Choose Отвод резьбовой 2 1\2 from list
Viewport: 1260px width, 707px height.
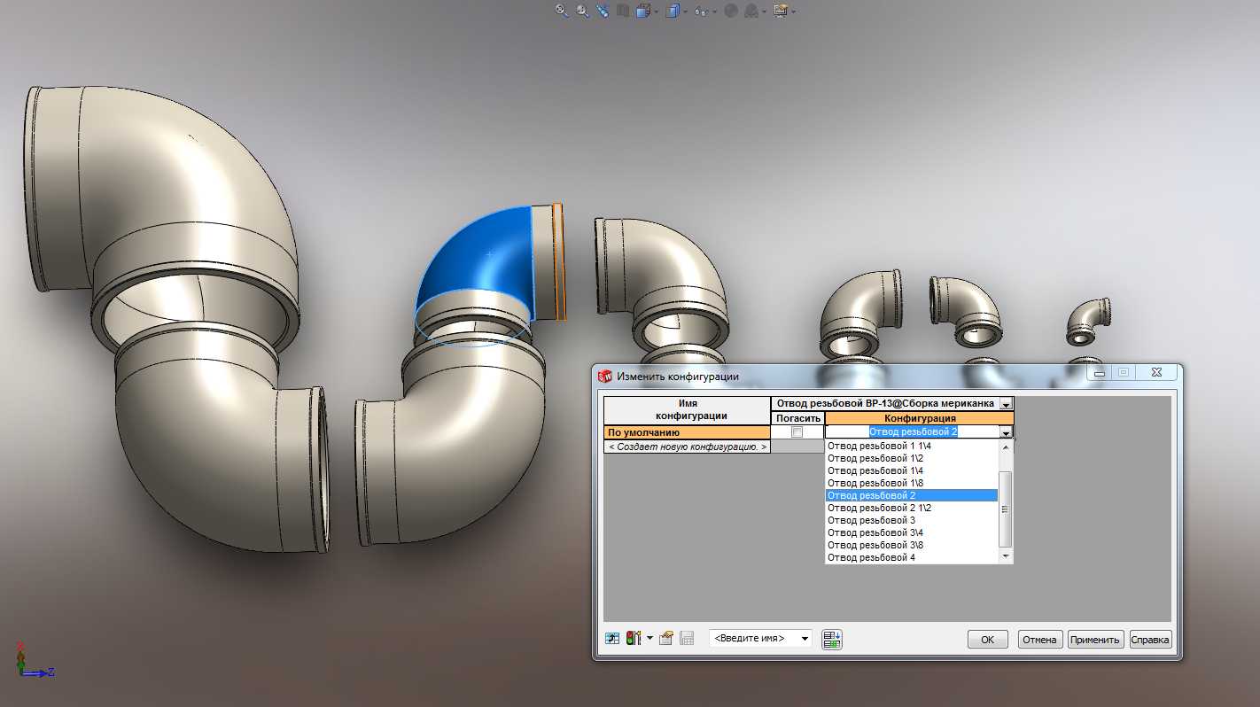tap(912, 508)
